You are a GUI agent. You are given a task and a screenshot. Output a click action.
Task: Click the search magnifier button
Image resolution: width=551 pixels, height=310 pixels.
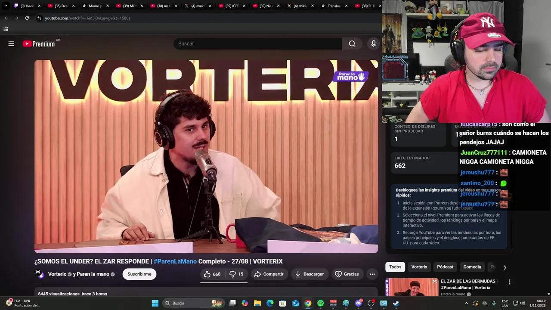point(352,43)
